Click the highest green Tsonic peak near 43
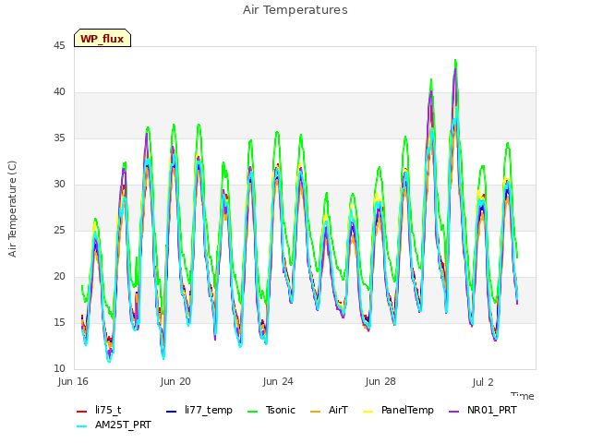This screenshot has height=443, width=591. click(455, 60)
